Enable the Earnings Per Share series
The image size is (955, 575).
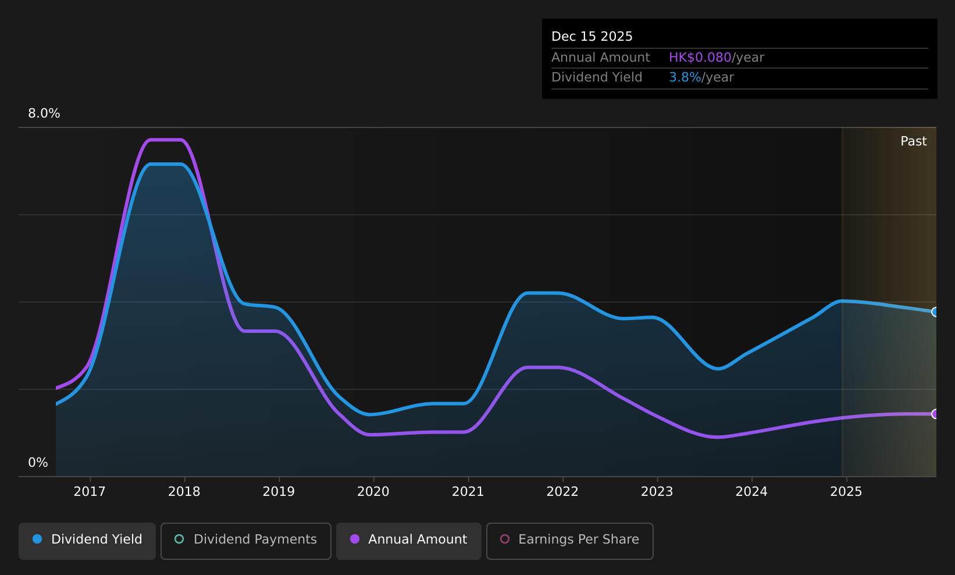570,541
